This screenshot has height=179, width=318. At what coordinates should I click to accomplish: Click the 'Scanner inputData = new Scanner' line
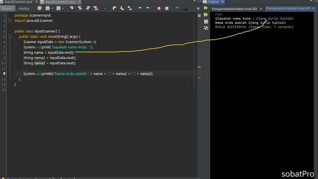60,42
